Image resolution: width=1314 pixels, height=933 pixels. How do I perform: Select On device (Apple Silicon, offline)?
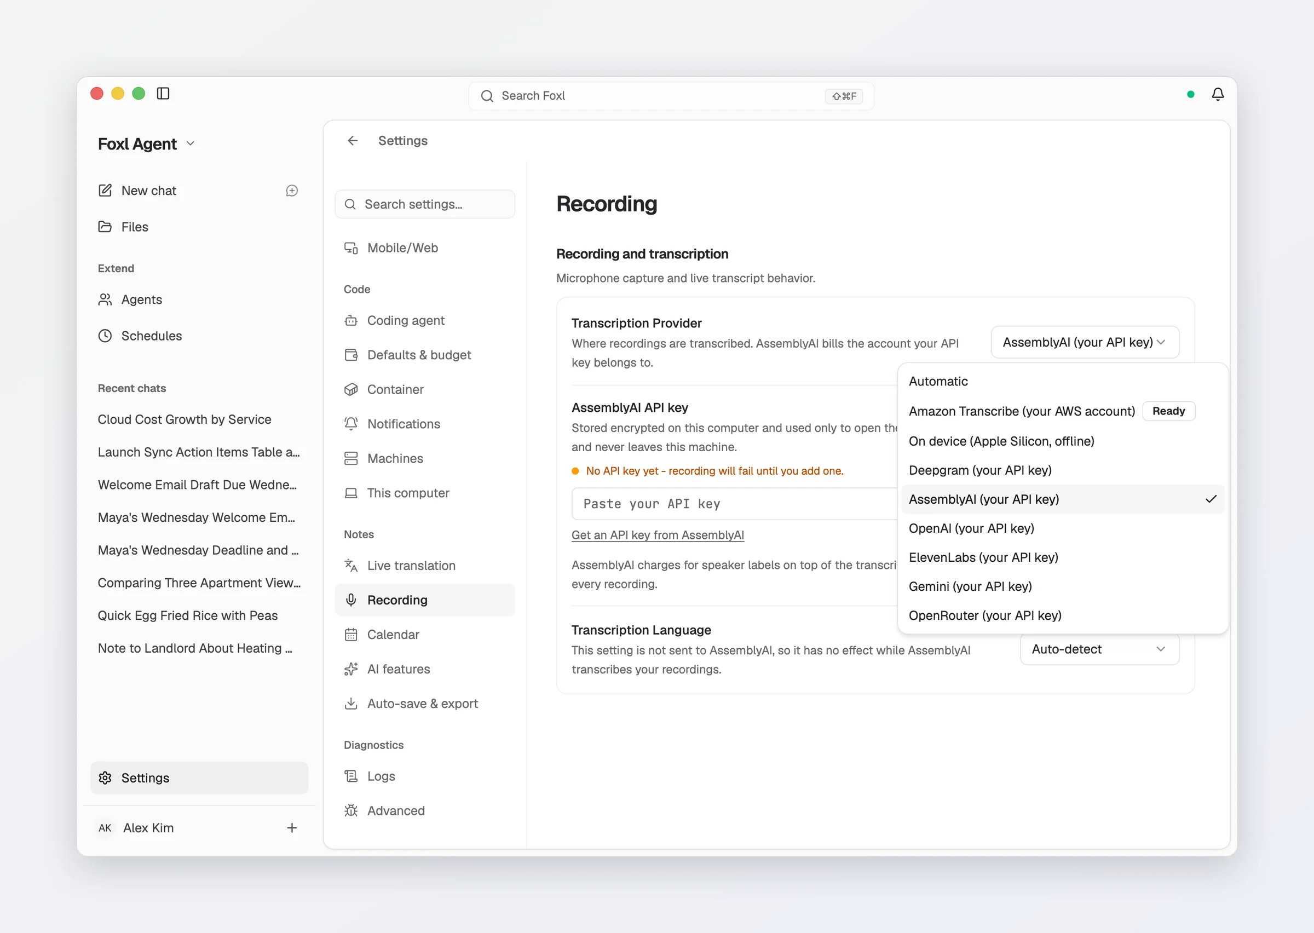[x=1063, y=441]
